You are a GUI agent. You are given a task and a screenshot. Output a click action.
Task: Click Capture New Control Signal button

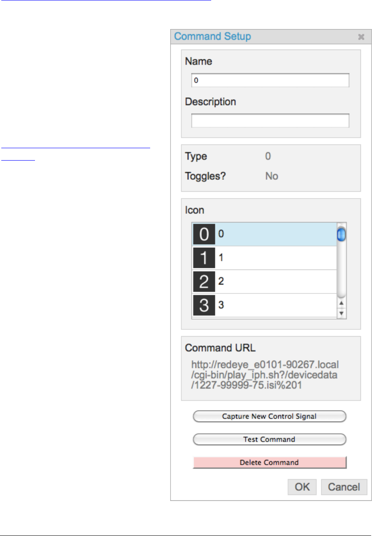click(270, 416)
